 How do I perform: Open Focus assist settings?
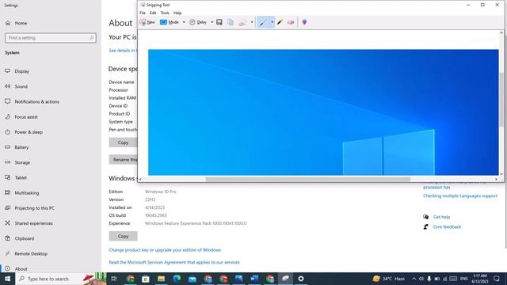(26, 116)
